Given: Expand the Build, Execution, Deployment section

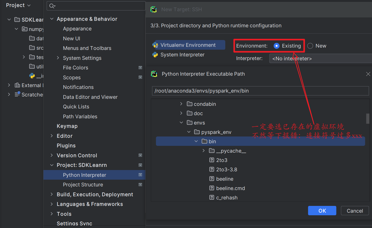Looking at the screenshot, I should [52, 194].
